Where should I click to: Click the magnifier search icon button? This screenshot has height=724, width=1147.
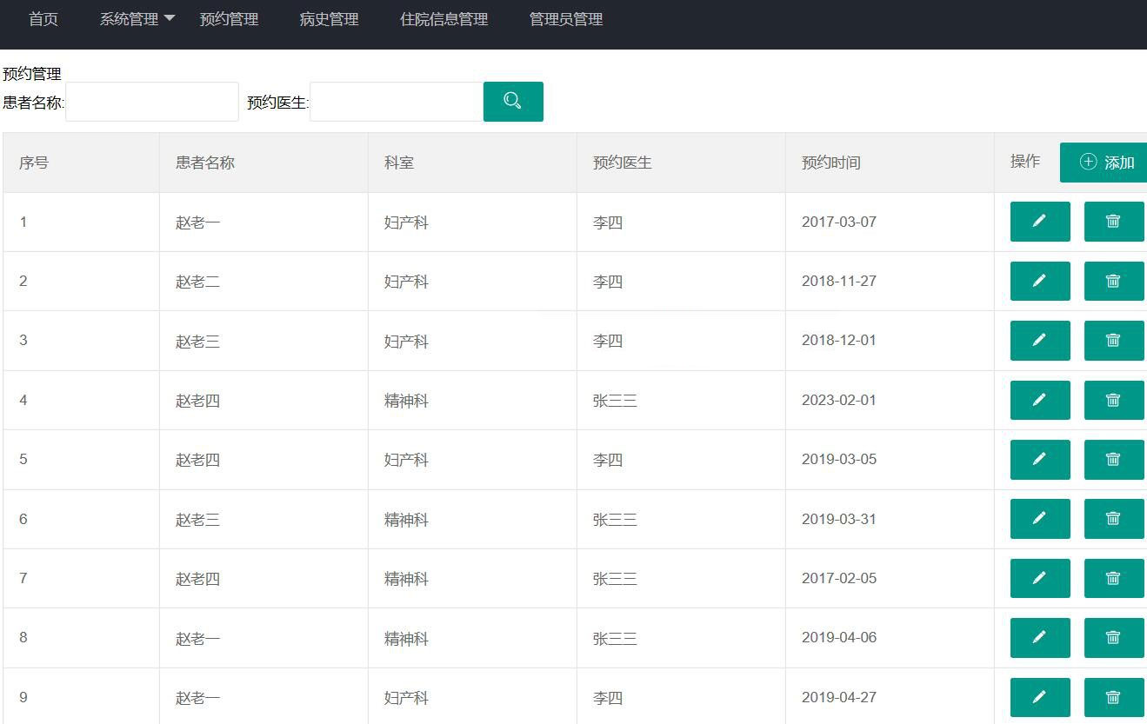[513, 102]
